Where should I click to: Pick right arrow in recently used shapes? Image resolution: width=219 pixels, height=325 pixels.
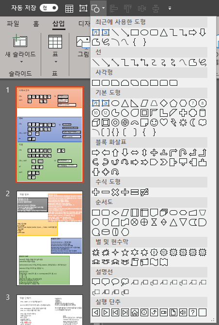[193, 32]
